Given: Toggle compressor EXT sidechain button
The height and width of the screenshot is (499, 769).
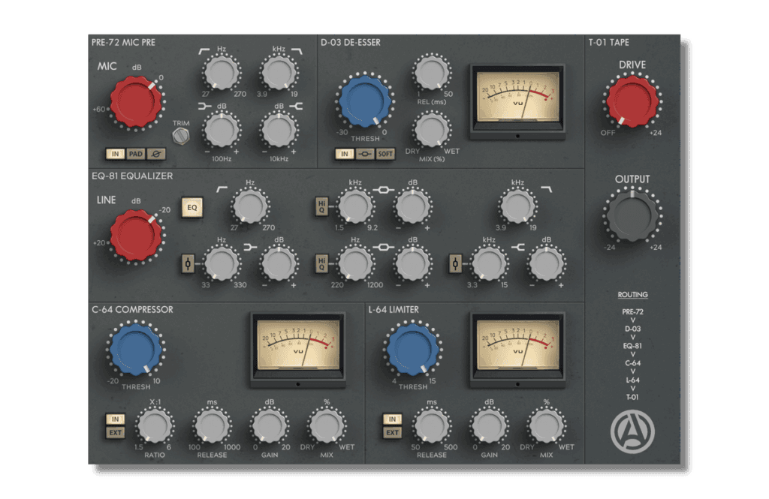Looking at the screenshot, I should 115,432.
